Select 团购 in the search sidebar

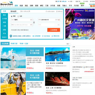tap(4, 30)
